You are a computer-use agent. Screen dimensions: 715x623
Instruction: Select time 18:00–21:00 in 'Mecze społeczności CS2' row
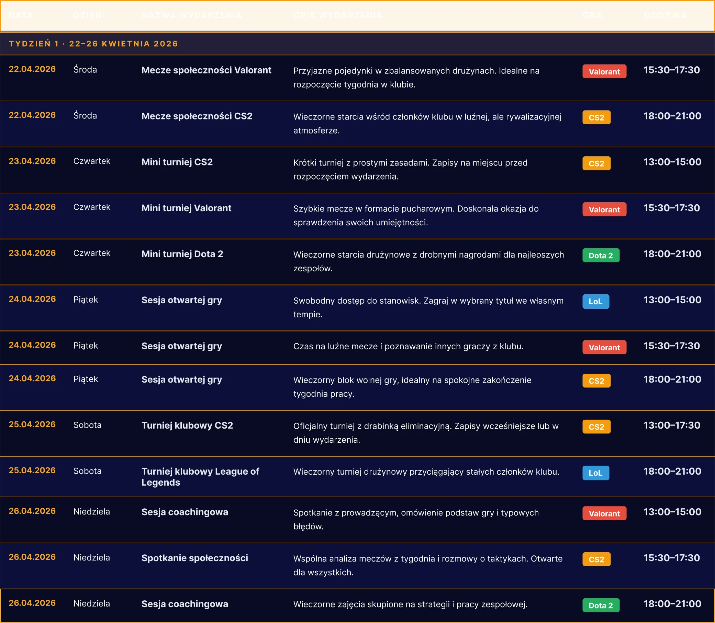pyautogui.click(x=673, y=116)
